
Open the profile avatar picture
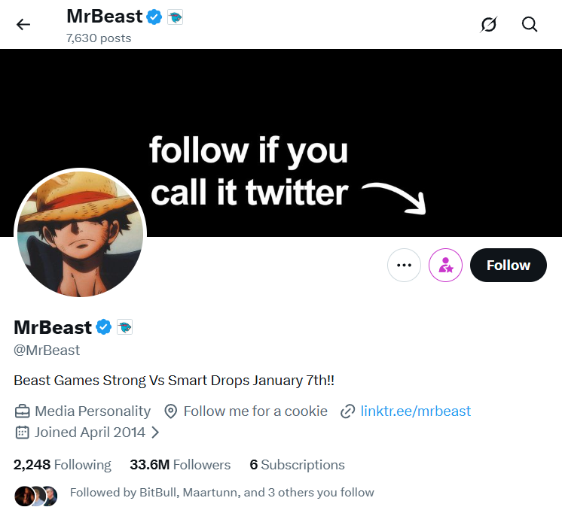[81, 233]
